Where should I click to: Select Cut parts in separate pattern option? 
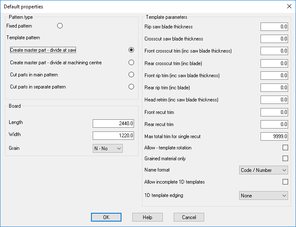(131, 87)
